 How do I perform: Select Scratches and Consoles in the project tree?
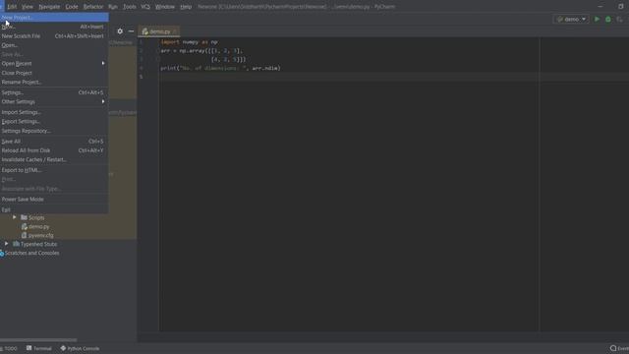tap(31, 254)
